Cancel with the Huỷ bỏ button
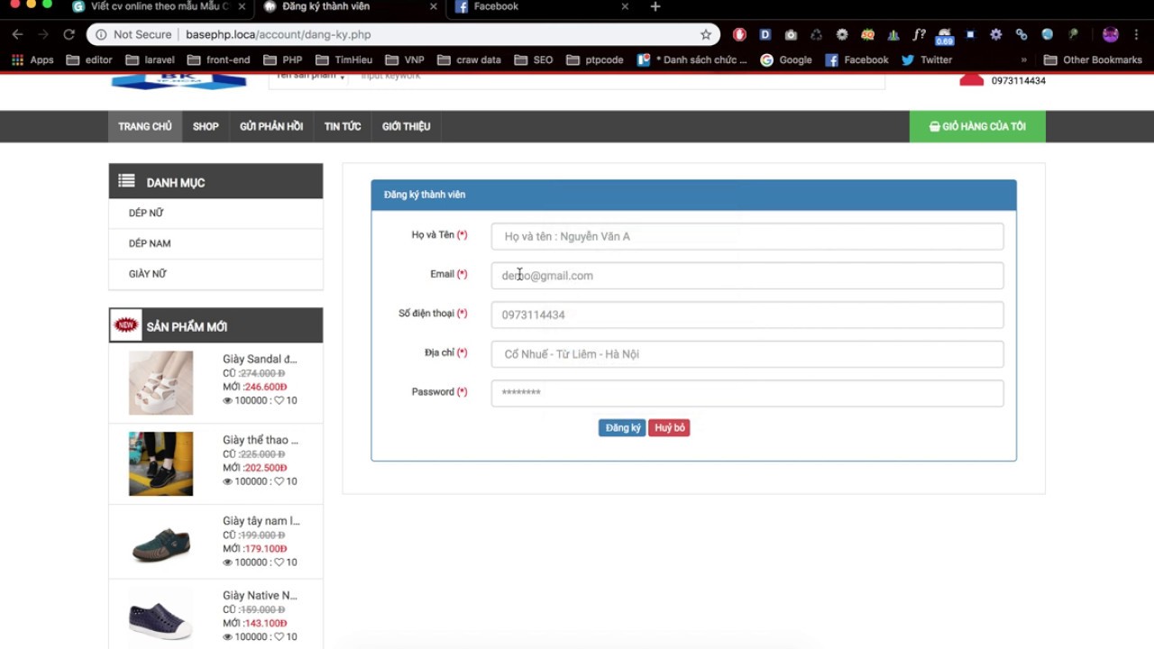Screen dimensions: 1154x649 [x=669, y=427]
